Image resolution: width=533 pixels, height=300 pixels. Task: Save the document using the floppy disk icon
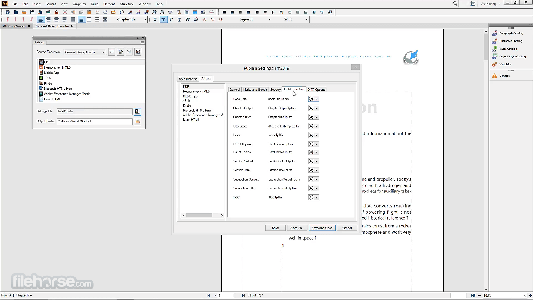32,12
